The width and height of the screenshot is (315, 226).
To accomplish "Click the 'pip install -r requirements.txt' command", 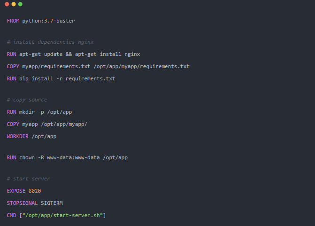I will point(67,78).
